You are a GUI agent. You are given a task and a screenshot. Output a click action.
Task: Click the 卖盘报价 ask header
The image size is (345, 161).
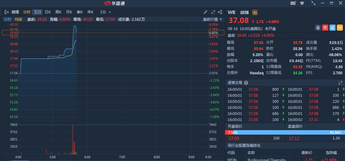[x=295, y=126]
